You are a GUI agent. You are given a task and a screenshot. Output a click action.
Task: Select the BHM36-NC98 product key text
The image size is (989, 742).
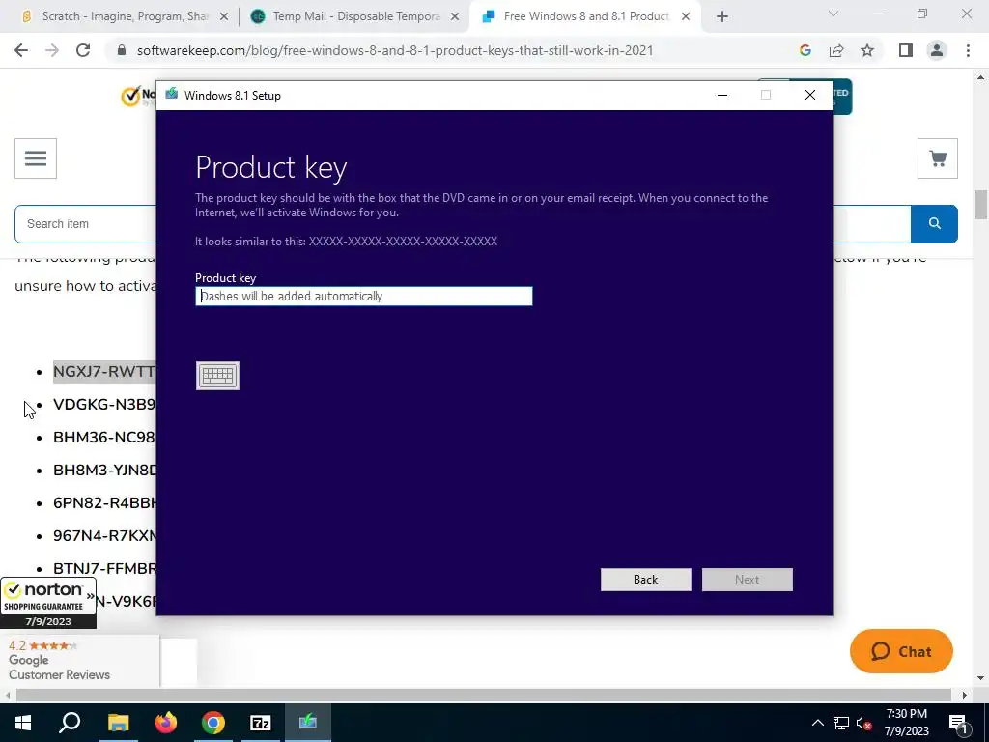[104, 438]
